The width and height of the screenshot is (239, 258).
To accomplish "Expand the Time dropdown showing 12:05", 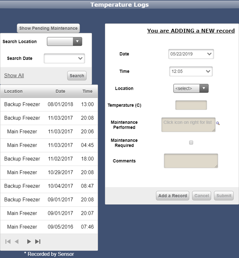I will coord(191,71).
